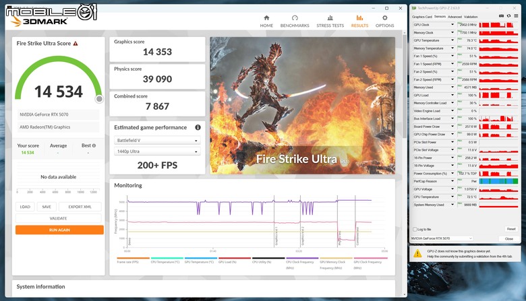Click the System information heading

pyautogui.click(x=41, y=287)
